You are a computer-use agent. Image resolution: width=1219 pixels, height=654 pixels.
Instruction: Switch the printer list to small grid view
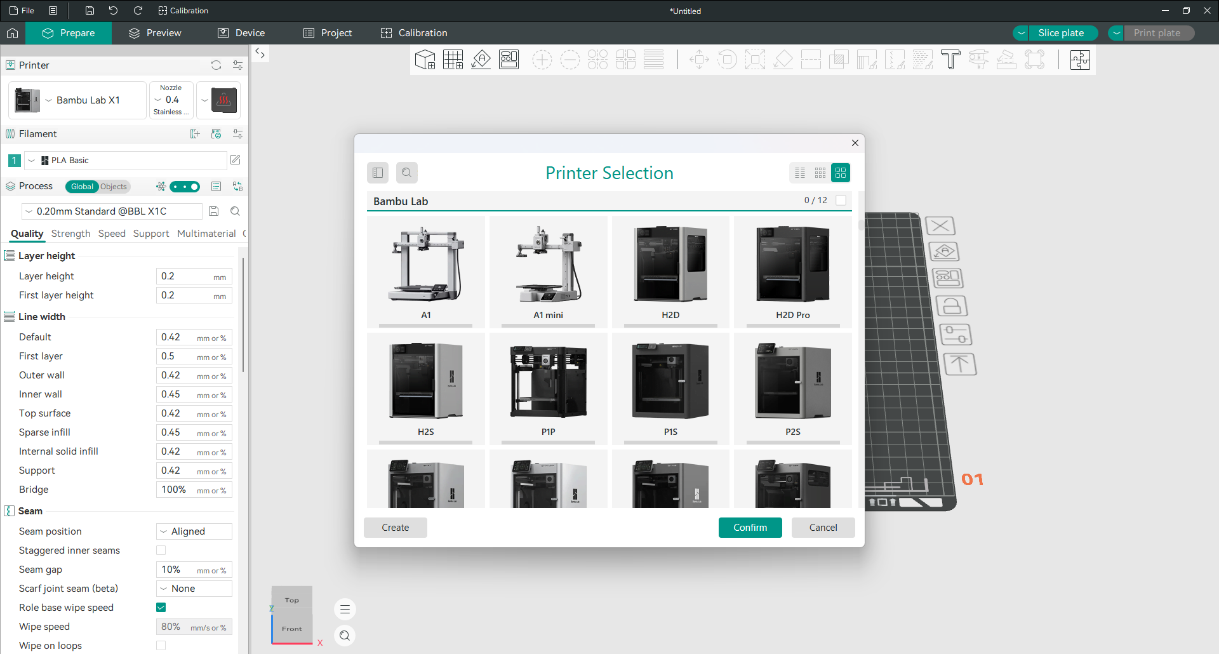pos(820,173)
